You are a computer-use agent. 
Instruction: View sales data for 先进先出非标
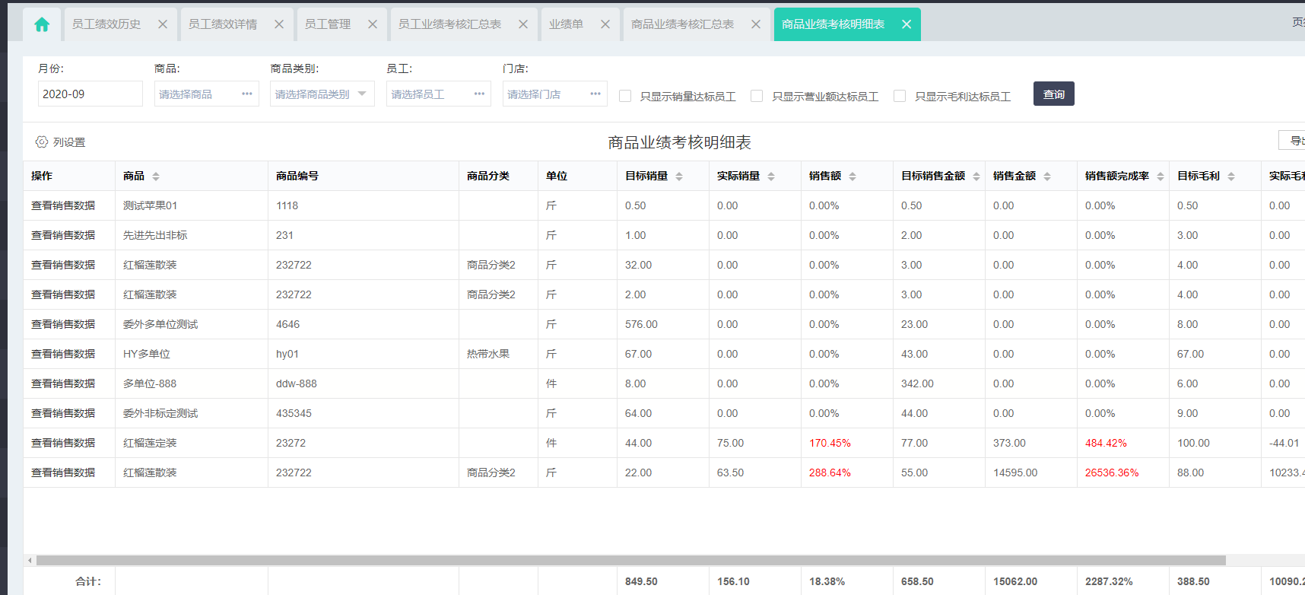coord(63,235)
